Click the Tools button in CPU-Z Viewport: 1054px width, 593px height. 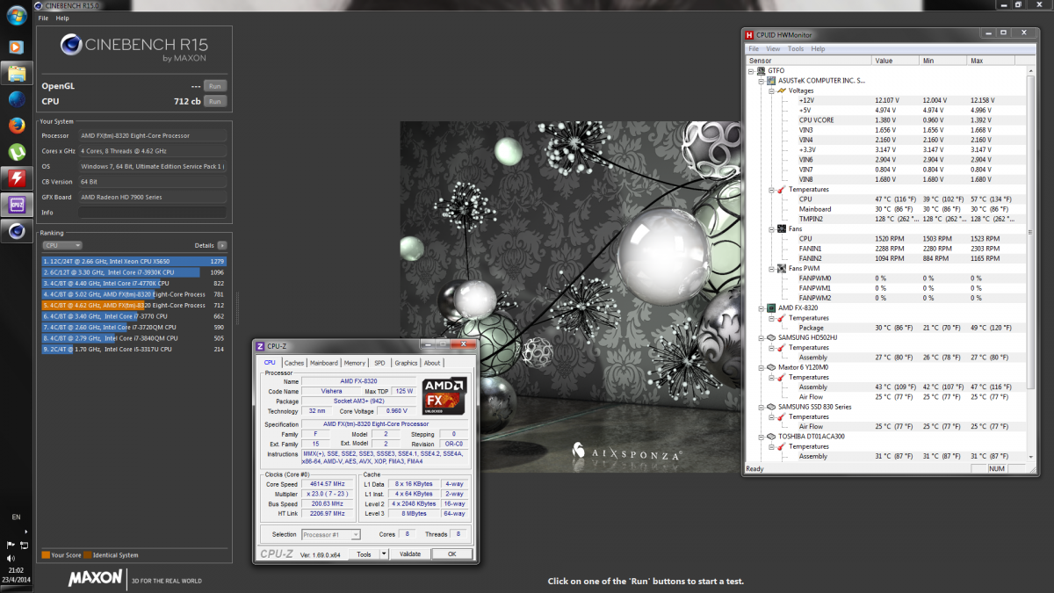click(363, 554)
